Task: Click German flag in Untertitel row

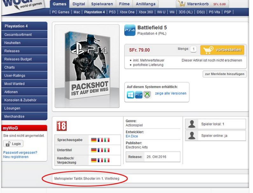Action: (x=94, y=150)
